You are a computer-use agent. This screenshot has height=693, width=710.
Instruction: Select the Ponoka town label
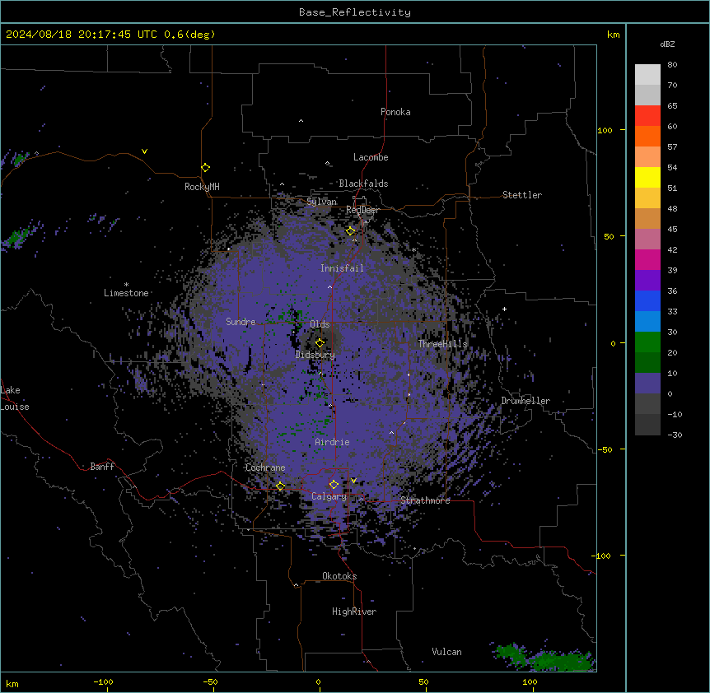click(x=395, y=112)
